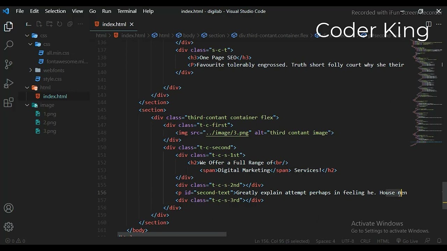Image resolution: width=447 pixels, height=251 pixels.
Task: Click the errors and warnings status indicator
Action: (15, 241)
